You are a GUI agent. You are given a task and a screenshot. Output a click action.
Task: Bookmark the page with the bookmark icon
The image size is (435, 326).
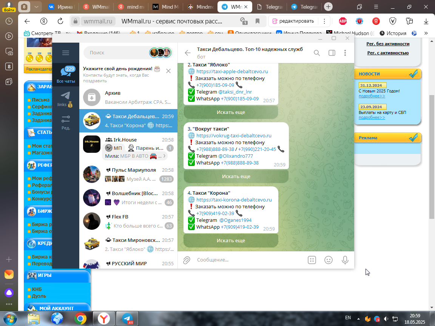[x=258, y=21]
